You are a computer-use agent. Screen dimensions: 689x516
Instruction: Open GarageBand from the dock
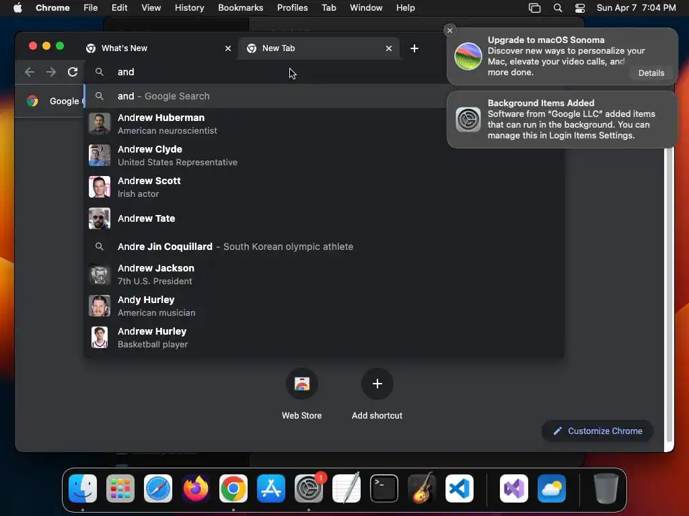click(422, 488)
